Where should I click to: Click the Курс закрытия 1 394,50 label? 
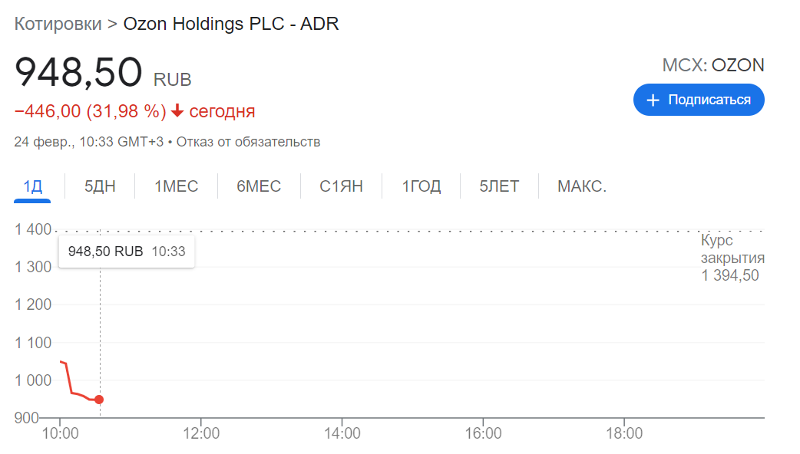pyautogui.click(x=732, y=258)
